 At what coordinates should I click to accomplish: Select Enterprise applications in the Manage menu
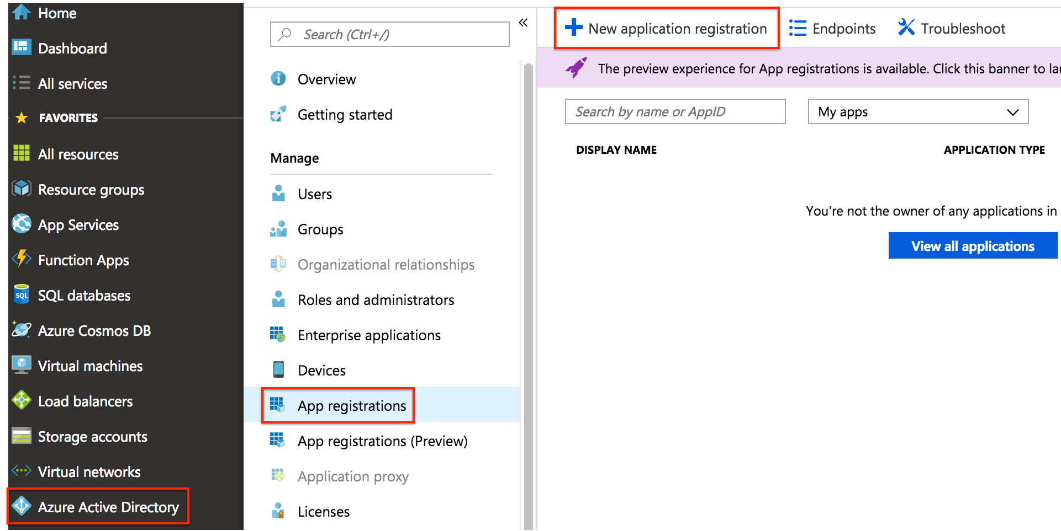(369, 335)
